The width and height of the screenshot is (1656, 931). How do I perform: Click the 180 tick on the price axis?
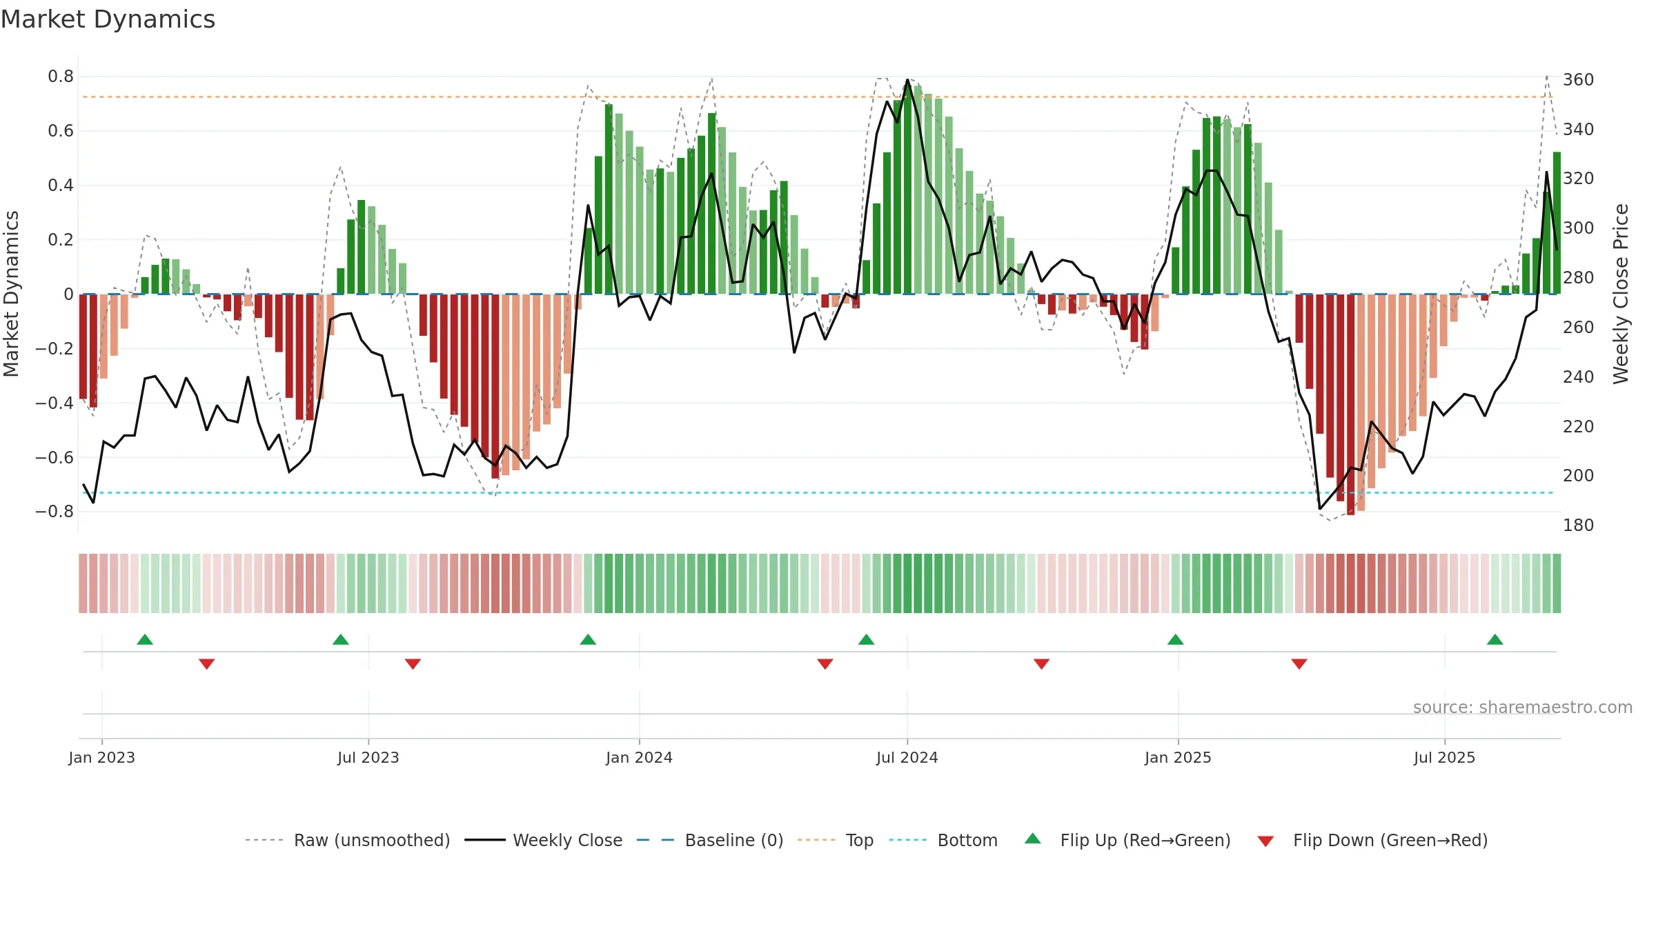pos(1579,525)
